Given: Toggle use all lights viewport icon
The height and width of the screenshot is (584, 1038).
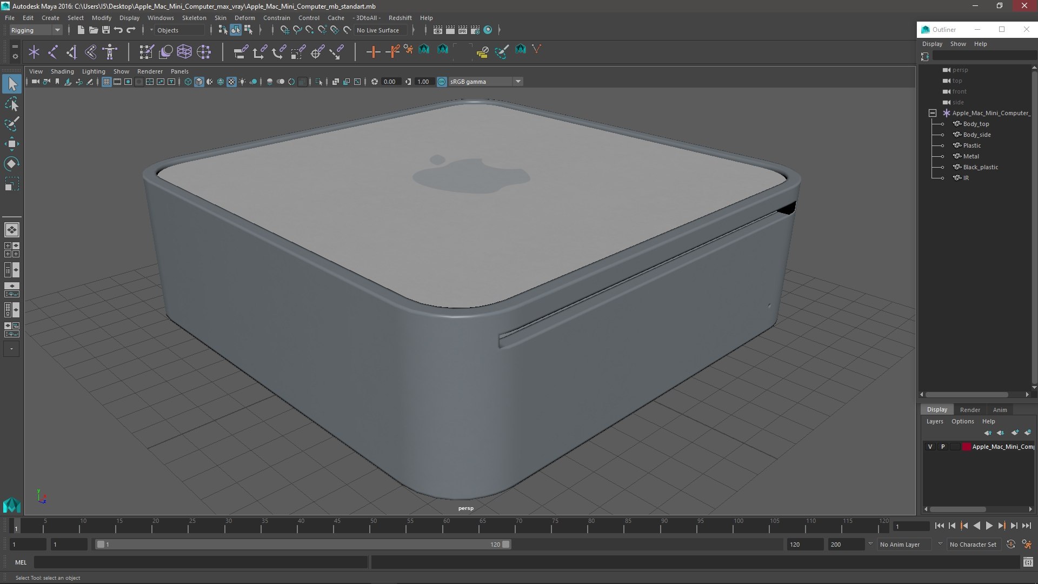Looking at the screenshot, I should [x=242, y=82].
